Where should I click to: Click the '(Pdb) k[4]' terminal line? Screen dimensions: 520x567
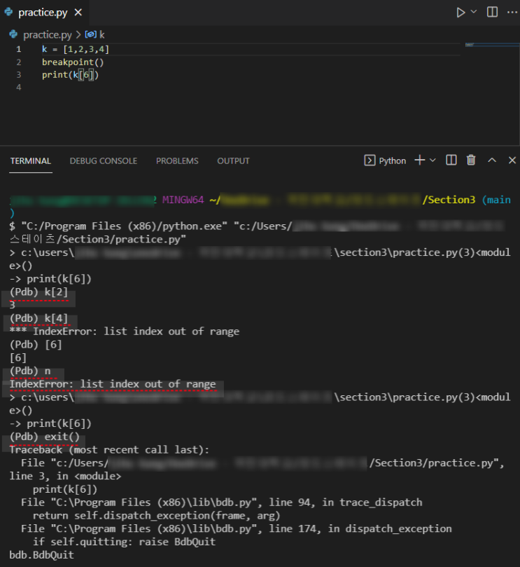(x=38, y=318)
